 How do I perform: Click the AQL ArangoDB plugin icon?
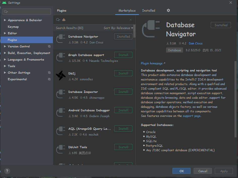coord(61,131)
